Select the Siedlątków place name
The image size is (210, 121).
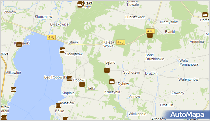pos(73,54)
